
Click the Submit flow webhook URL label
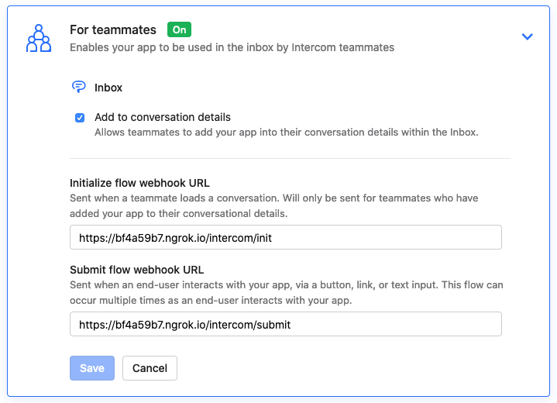pos(136,270)
